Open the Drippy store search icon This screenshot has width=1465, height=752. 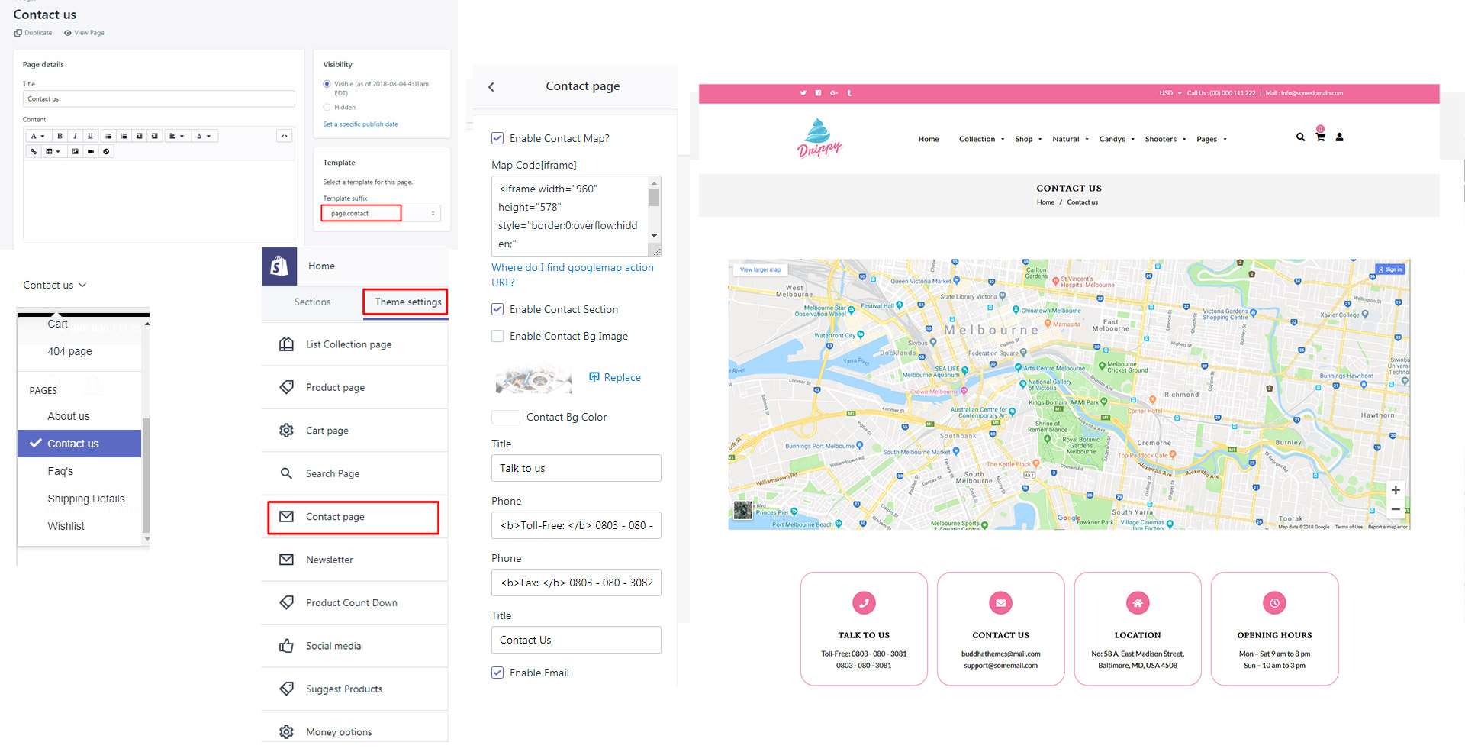click(1300, 137)
